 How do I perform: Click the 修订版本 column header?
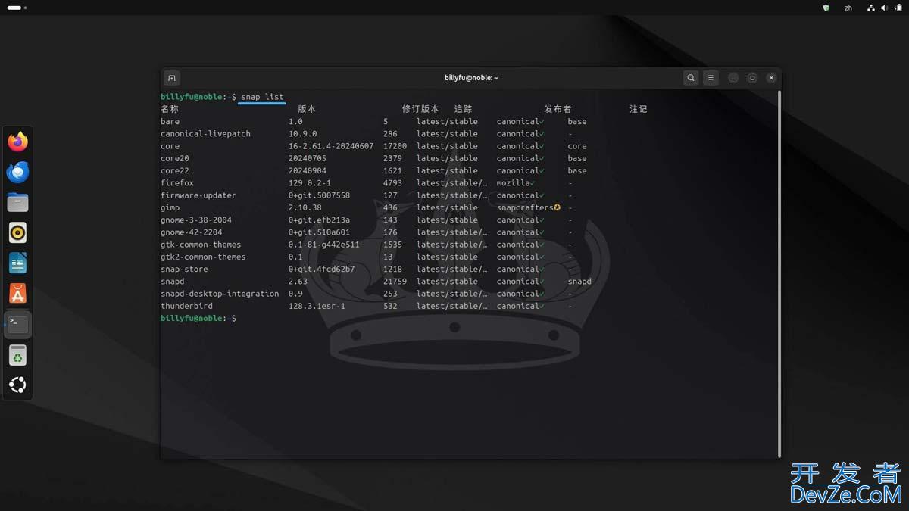point(420,109)
